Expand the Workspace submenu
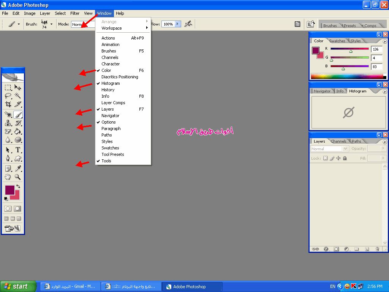389x292 pixels. (x=123, y=28)
